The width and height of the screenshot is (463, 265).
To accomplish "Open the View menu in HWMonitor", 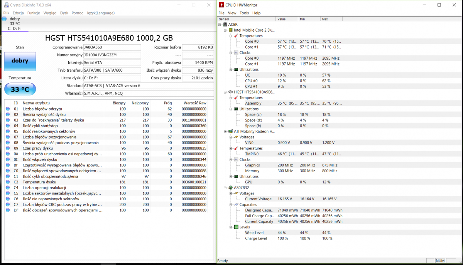I will (232, 13).
